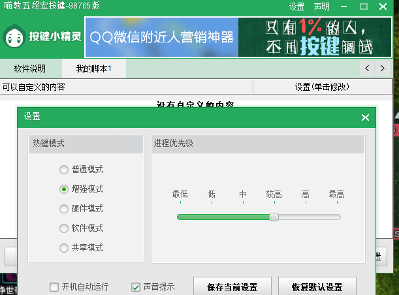399x295 pixels.
Task: Click 设置(单击修改) column header
Action: click(x=322, y=87)
